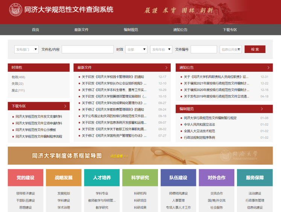Screen dimensions: 281x212
Task: Open 学科专业 subcategory
Action: tap(102, 193)
